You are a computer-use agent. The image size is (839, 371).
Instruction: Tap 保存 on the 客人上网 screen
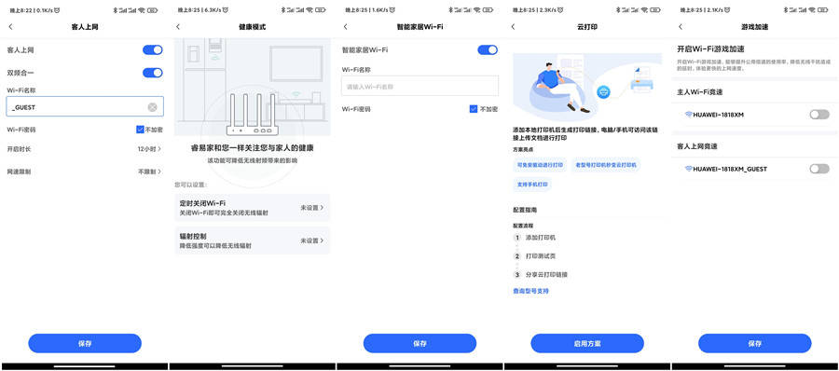coord(85,343)
